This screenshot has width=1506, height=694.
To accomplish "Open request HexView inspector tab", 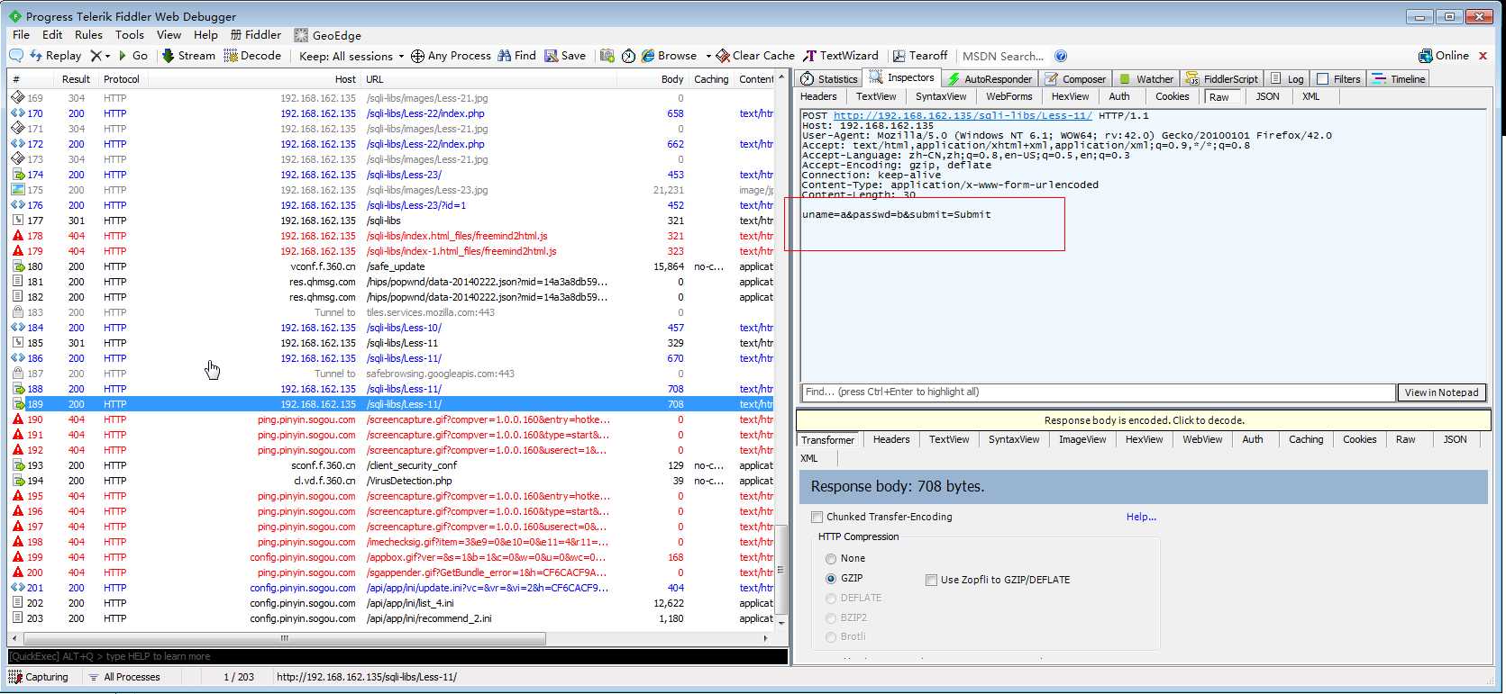I will tap(1070, 96).
